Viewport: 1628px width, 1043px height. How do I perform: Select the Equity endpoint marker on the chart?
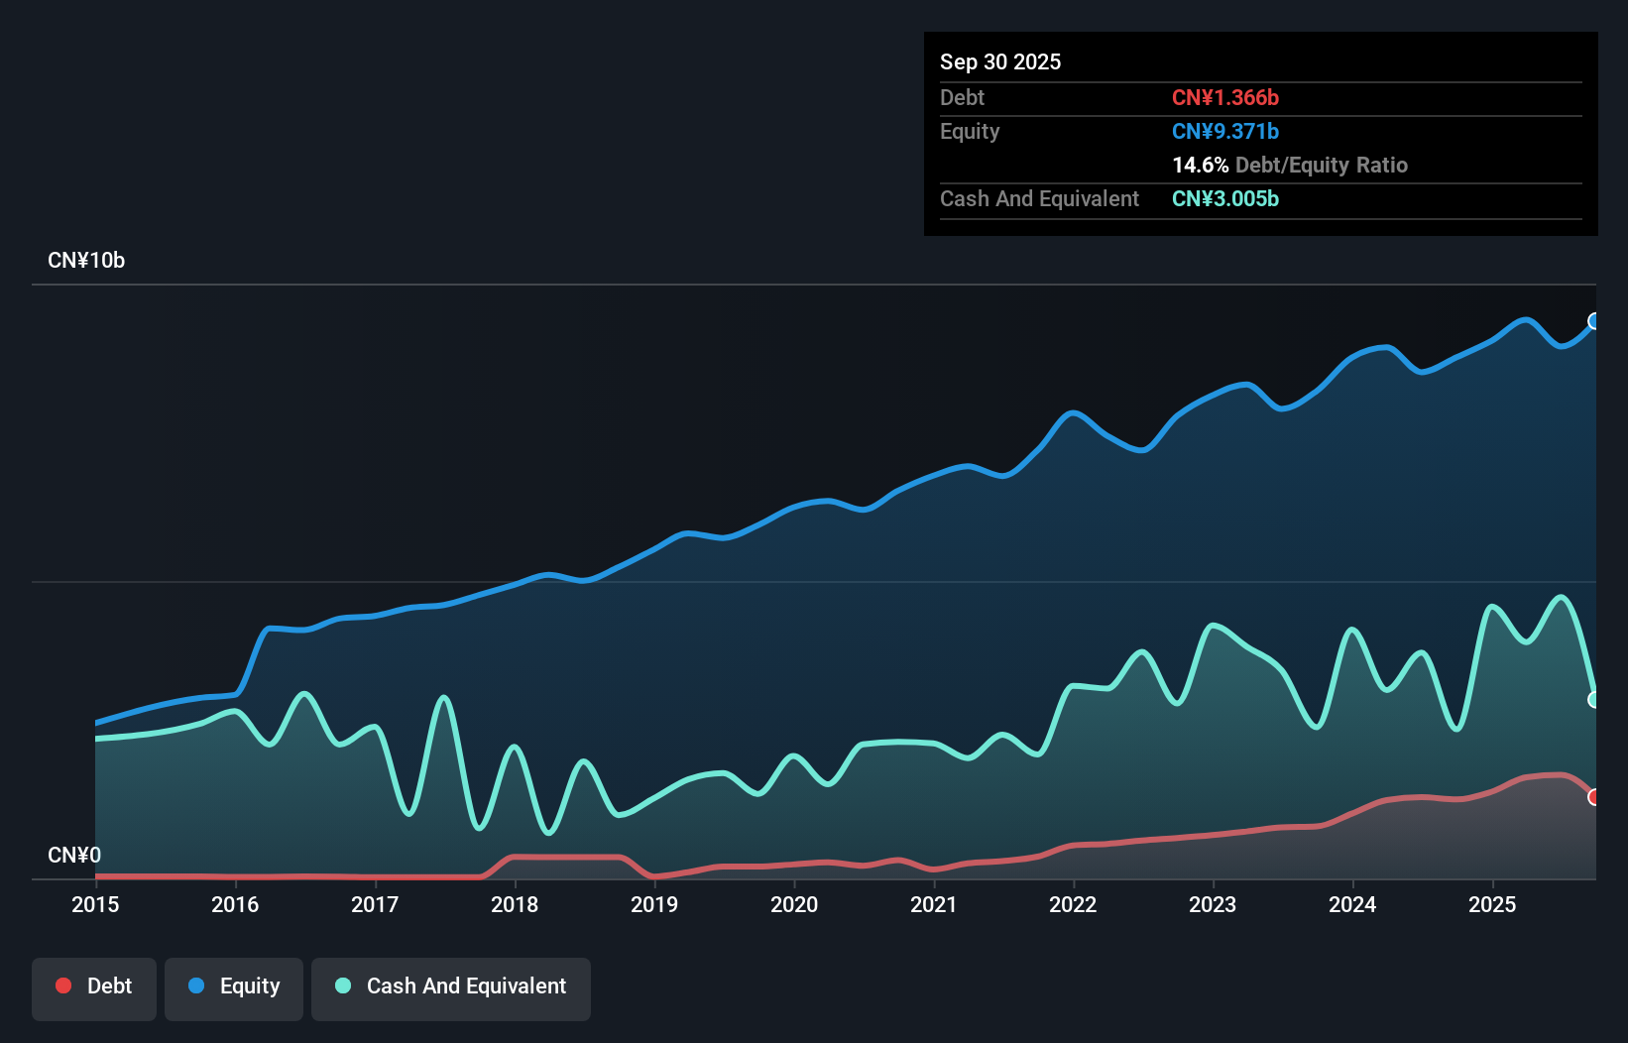point(1594,319)
